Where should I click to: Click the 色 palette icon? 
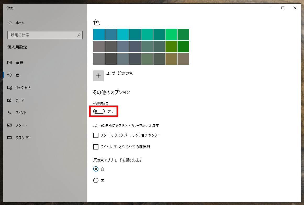click(x=9, y=75)
